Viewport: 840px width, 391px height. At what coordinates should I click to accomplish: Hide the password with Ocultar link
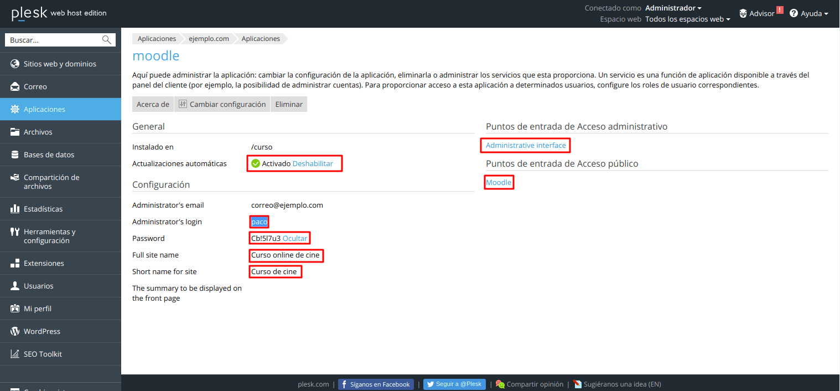pyautogui.click(x=295, y=238)
